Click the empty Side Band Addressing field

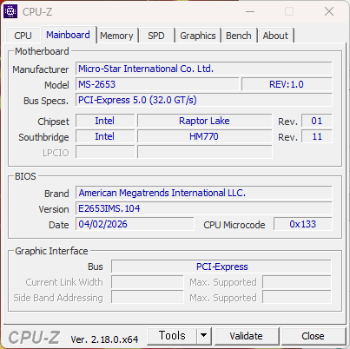pos(148,298)
